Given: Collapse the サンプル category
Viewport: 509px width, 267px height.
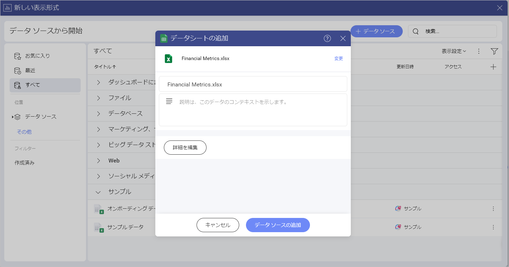Looking at the screenshot, I should tap(99, 192).
